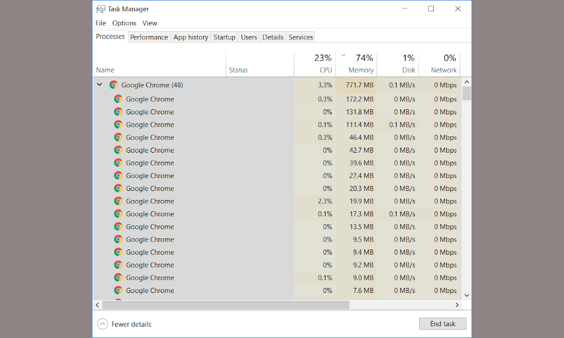Click the Chrome icon in the 131.8 MB row
The image size is (564, 338).
pyautogui.click(x=118, y=112)
